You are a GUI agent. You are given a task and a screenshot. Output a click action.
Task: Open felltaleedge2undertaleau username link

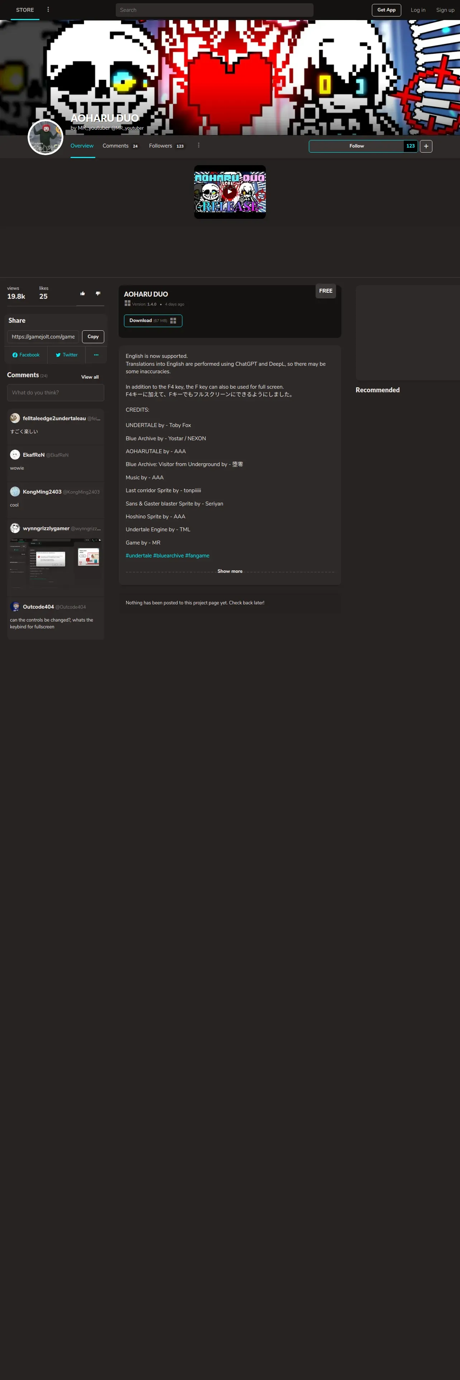[54, 418]
